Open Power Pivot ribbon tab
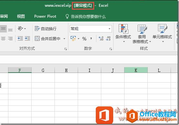179x125 pixels. point(45,16)
